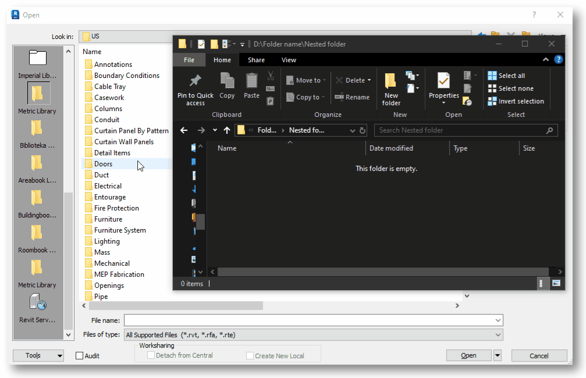
Task: Click the Cancel button
Action: coord(539,355)
